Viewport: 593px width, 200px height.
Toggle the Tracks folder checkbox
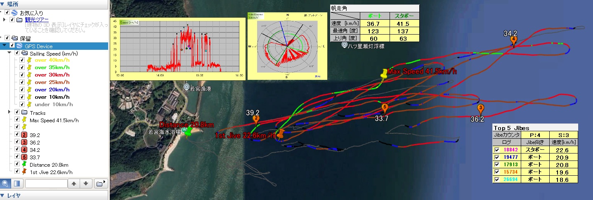pos(17,113)
